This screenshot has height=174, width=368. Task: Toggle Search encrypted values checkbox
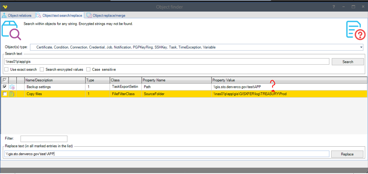[x=42, y=69]
